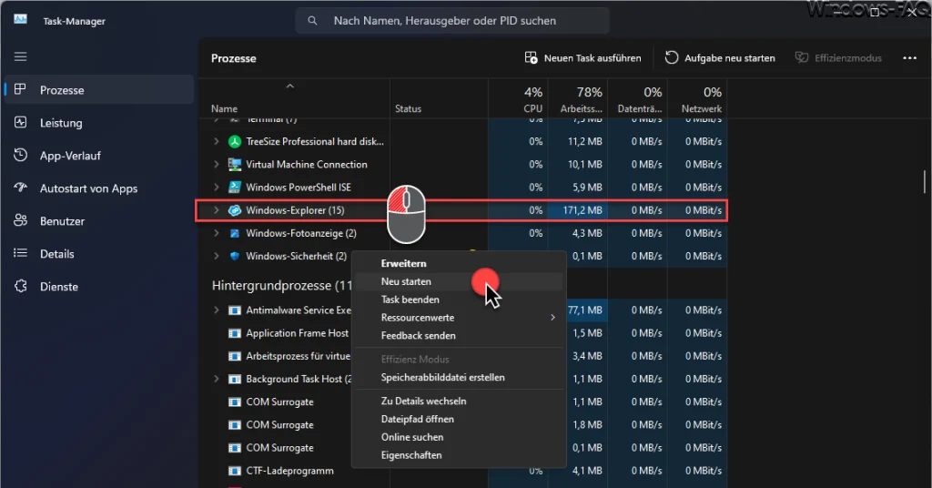This screenshot has width=932, height=488.
Task: Sort by the Name column header
Action: [x=294, y=98]
